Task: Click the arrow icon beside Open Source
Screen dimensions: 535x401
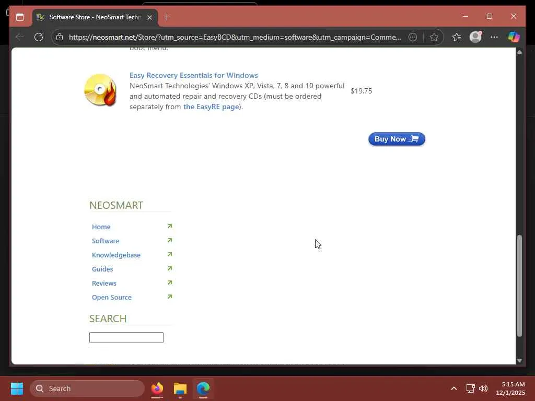Action: [170, 297]
